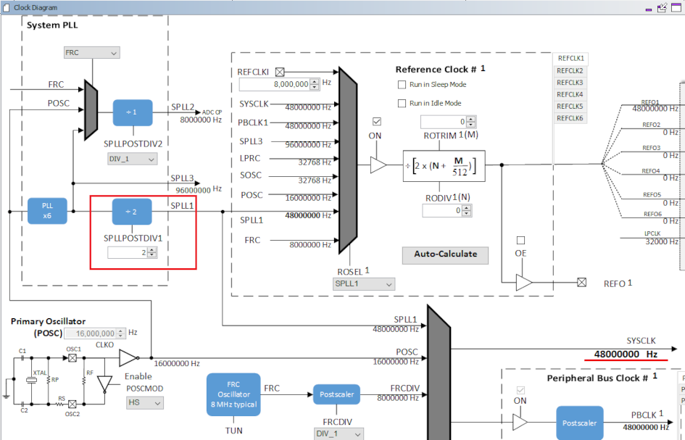Increase the ROTRIM value with up arrow
Image resolution: width=685 pixels, height=440 pixels.
[x=471, y=119]
